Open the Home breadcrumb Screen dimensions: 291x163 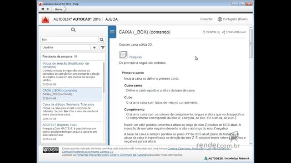point(59,9)
